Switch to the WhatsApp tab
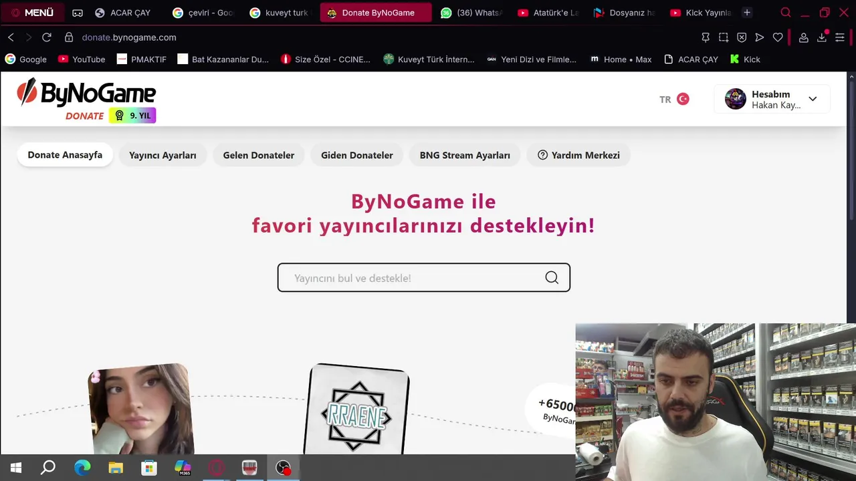This screenshot has height=481, width=856. [x=472, y=13]
